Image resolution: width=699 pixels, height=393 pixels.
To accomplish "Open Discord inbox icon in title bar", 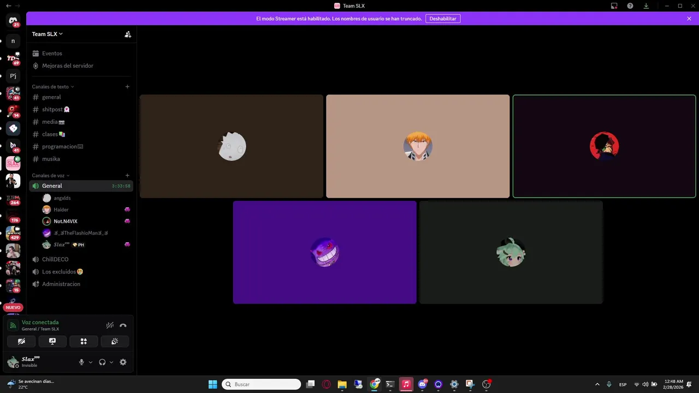I will [x=614, y=6].
